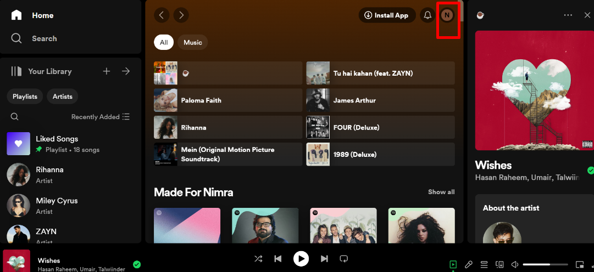Open the About the artist card
The width and height of the screenshot is (594, 272).
tap(535, 219)
